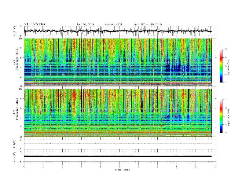Click the 'ch.1(V)' axis label
Viewport: 242px width, 187px height.
pyautogui.click(x=15, y=31)
